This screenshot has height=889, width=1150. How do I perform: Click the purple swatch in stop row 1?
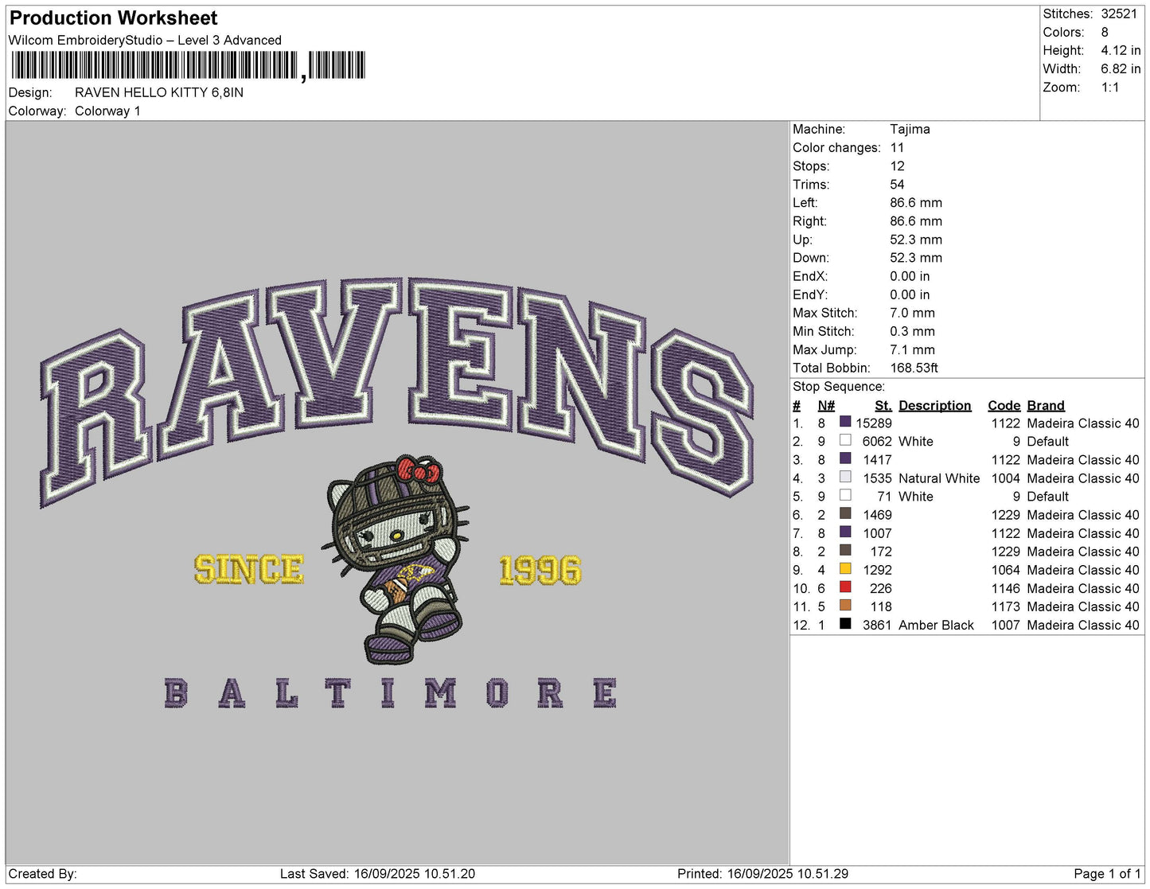845,423
